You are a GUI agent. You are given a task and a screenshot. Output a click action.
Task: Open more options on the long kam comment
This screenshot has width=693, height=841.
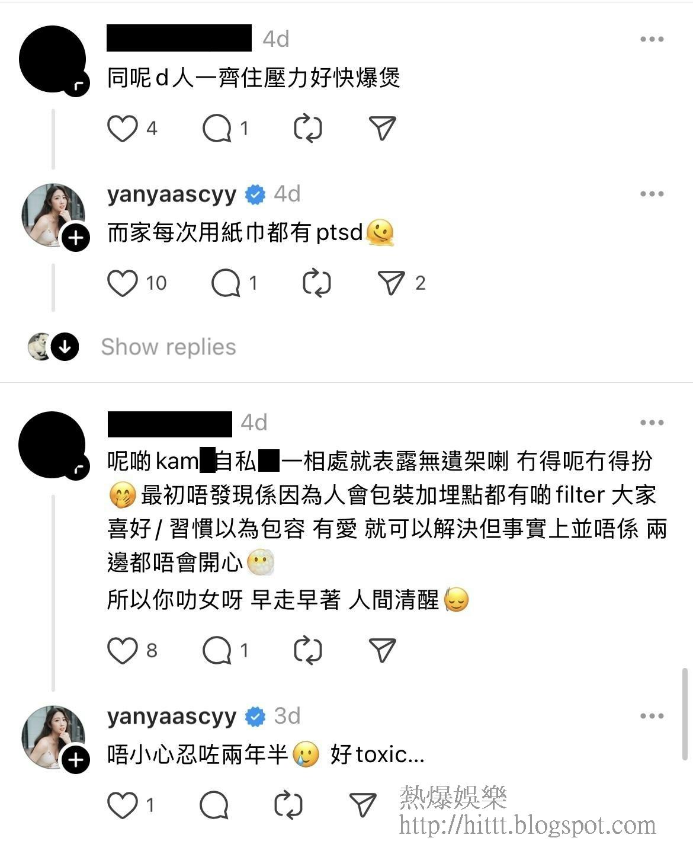[x=652, y=423]
